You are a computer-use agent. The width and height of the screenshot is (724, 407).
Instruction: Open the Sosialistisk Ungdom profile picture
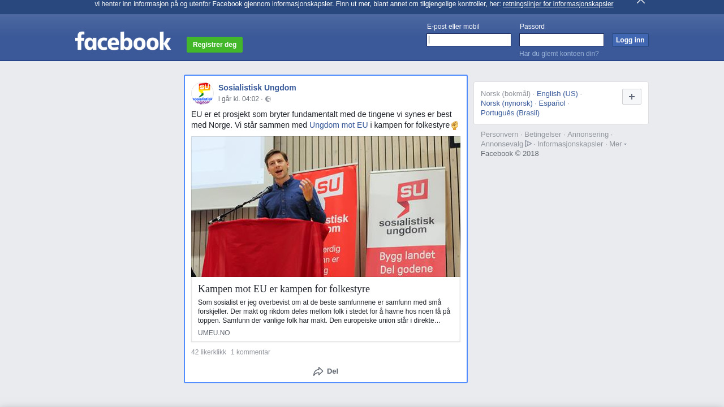202,93
